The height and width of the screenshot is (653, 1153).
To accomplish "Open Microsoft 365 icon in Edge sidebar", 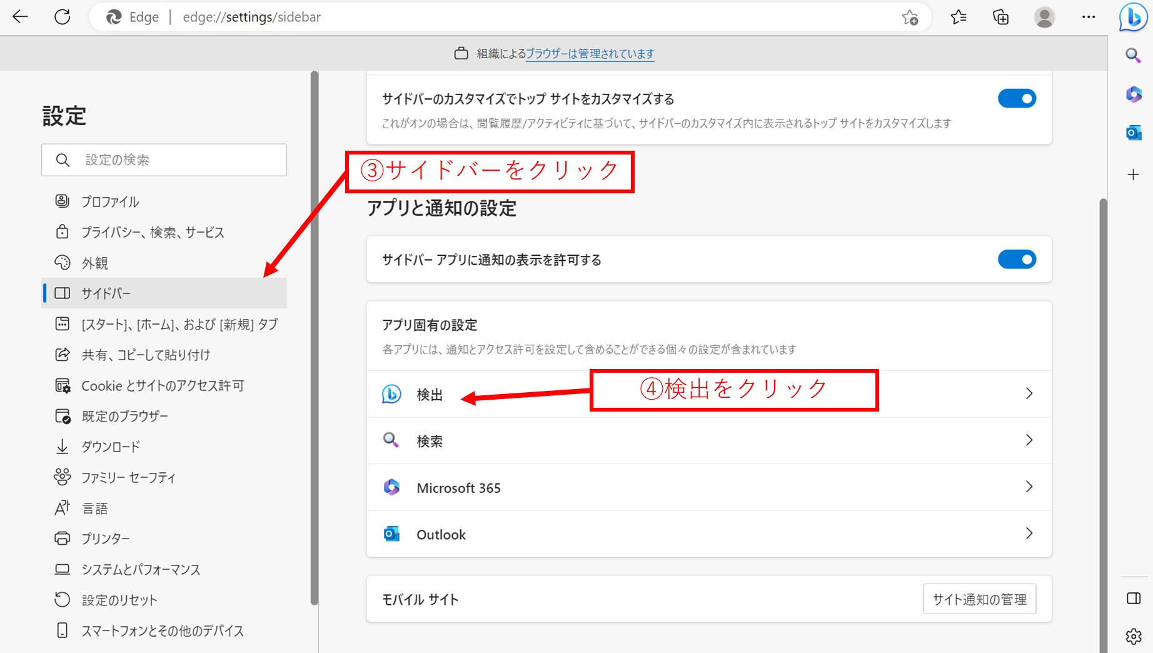I will pos(1134,94).
